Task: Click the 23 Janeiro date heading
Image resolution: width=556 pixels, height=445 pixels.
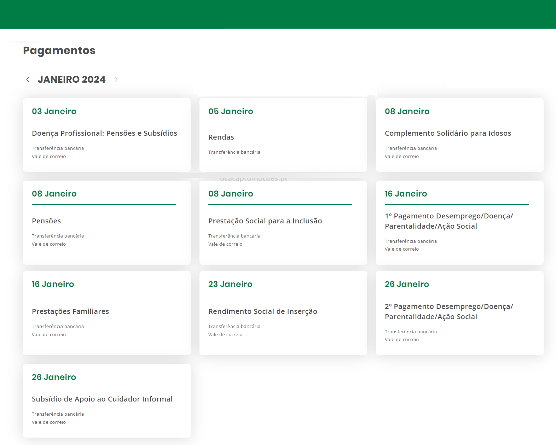Action: pos(230,284)
